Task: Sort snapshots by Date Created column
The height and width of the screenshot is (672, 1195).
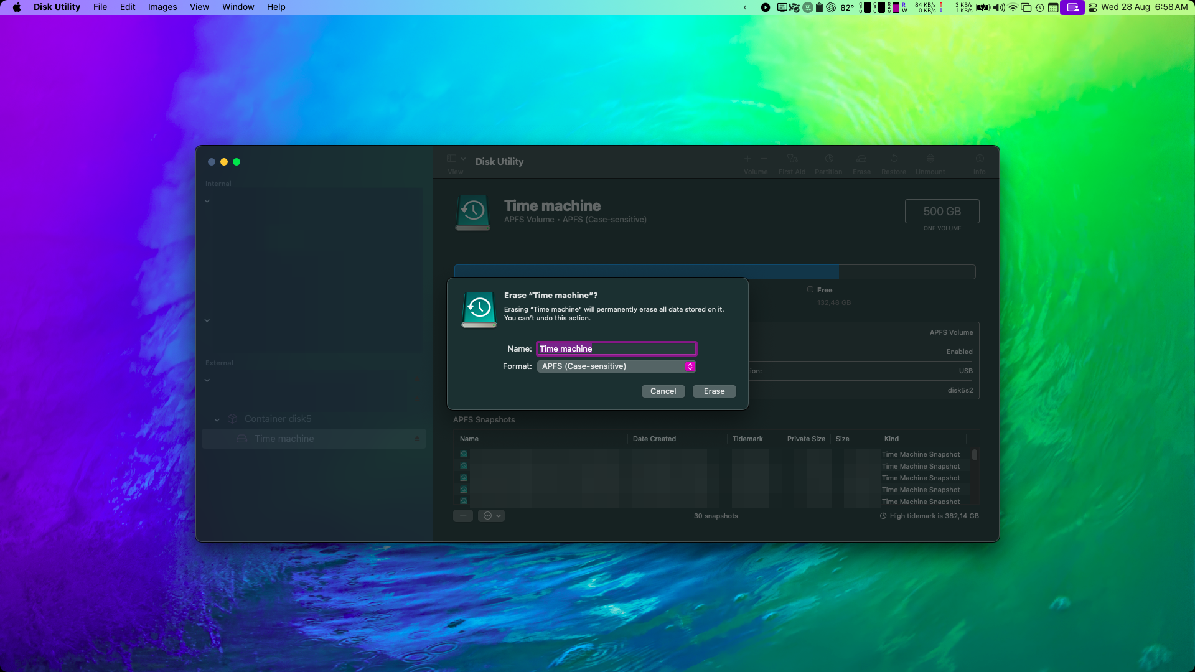Action: pyautogui.click(x=654, y=439)
